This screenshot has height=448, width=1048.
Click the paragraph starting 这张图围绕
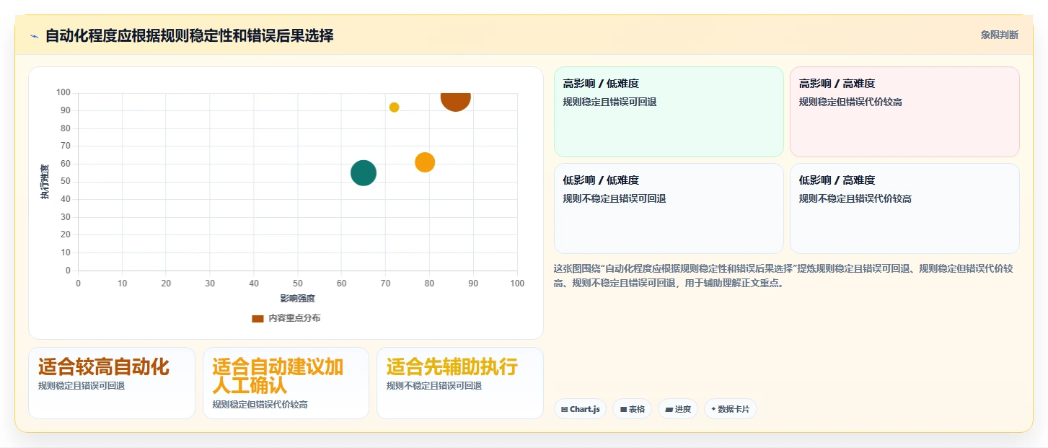783,276
